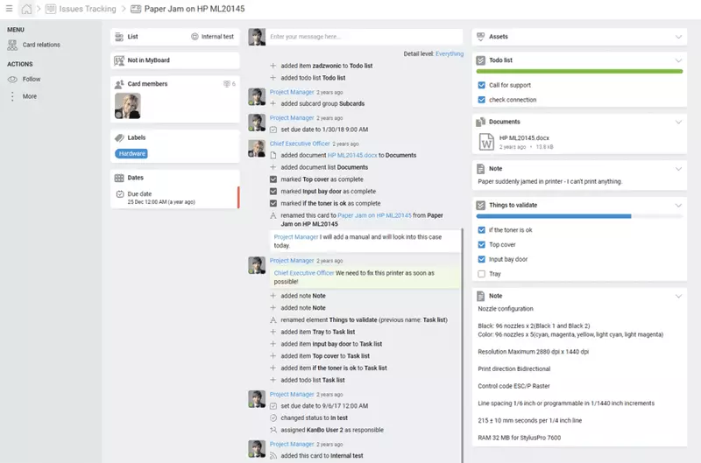Click the Hardware label tag
Image resolution: width=701 pixels, height=463 pixels.
click(x=132, y=153)
